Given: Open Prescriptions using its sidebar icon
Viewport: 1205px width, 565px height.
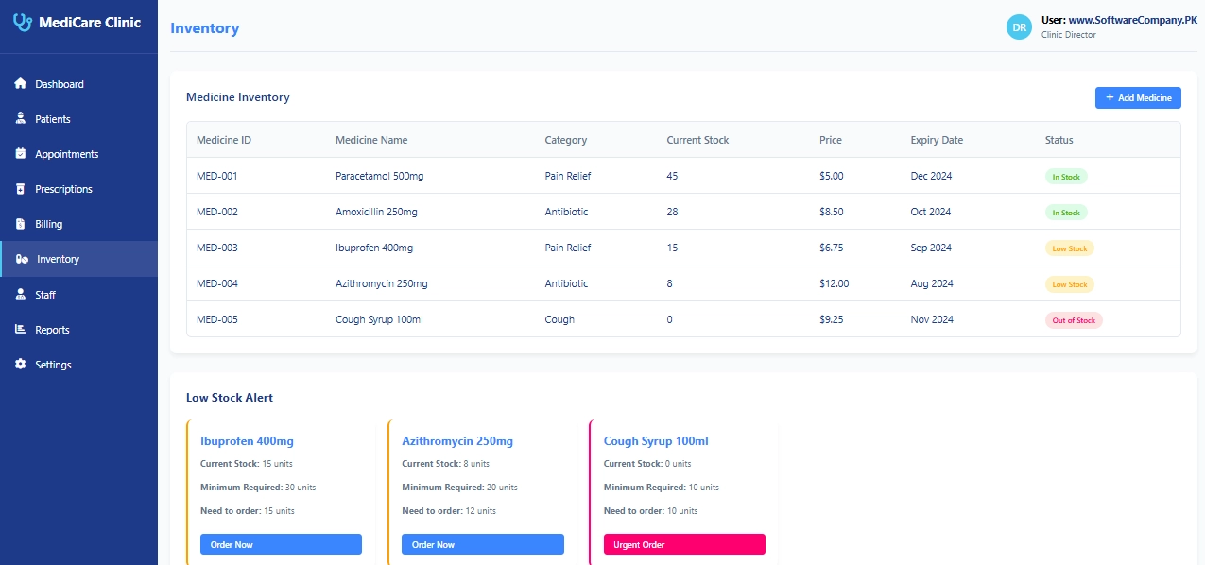Looking at the screenshot, I should pos(19,188).
